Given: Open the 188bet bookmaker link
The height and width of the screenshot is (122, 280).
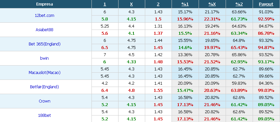Looking at the screenshot, I should tap(45, 115).
